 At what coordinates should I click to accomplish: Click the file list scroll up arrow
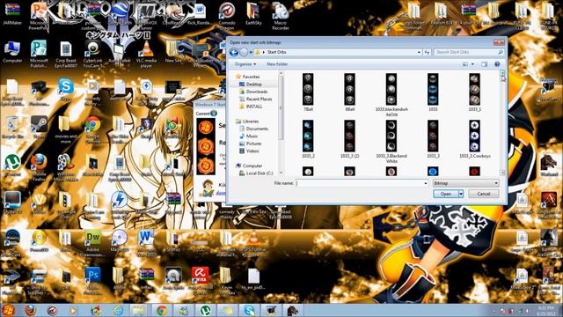(502, 72)
